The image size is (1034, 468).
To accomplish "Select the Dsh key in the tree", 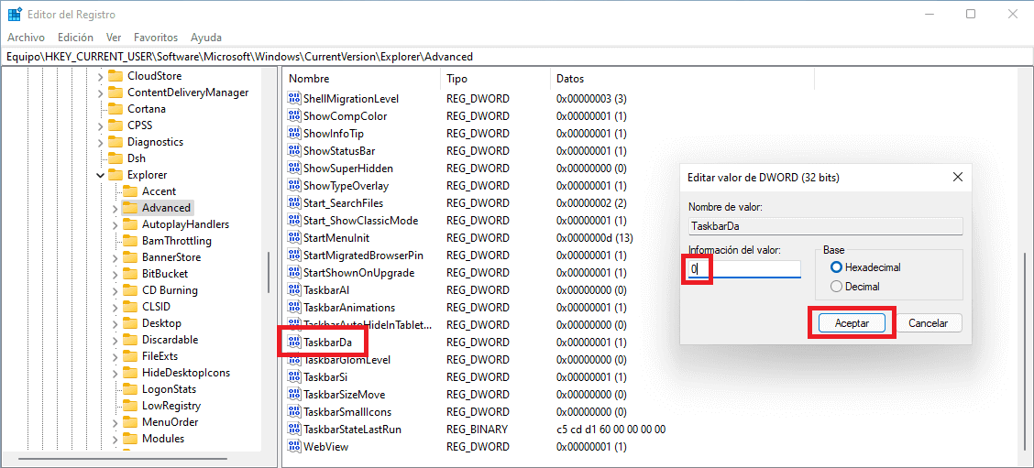I will [x=137, y=158].
